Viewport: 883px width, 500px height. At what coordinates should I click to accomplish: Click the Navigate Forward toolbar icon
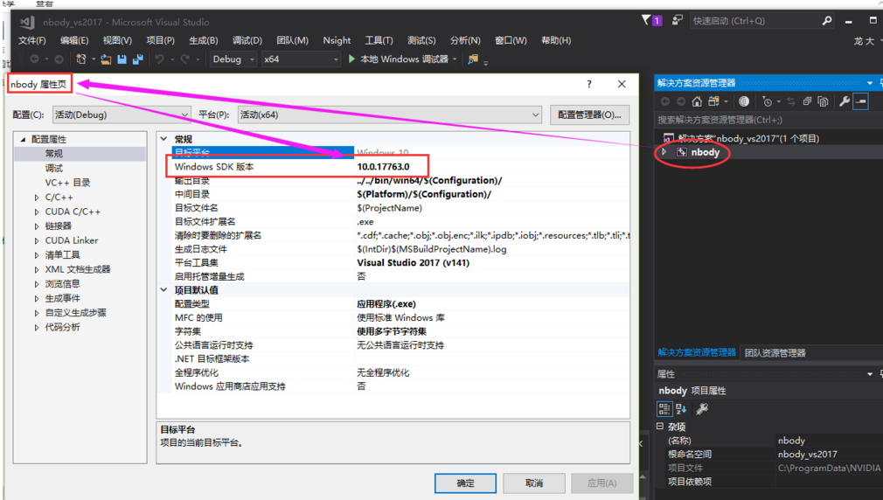pos(59,59)
